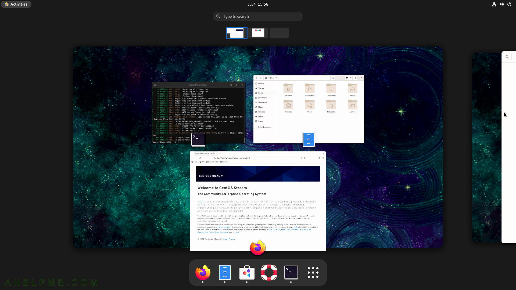Switch to the second workspace thumbnail
The height and width of the screenshot is (290, 516).
pos(258,33)
